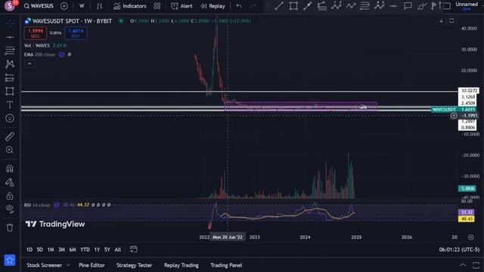Open geometric shapes tool in sidebar
The width and height of the screenshot is (484, 272).
tap(10, 91)
